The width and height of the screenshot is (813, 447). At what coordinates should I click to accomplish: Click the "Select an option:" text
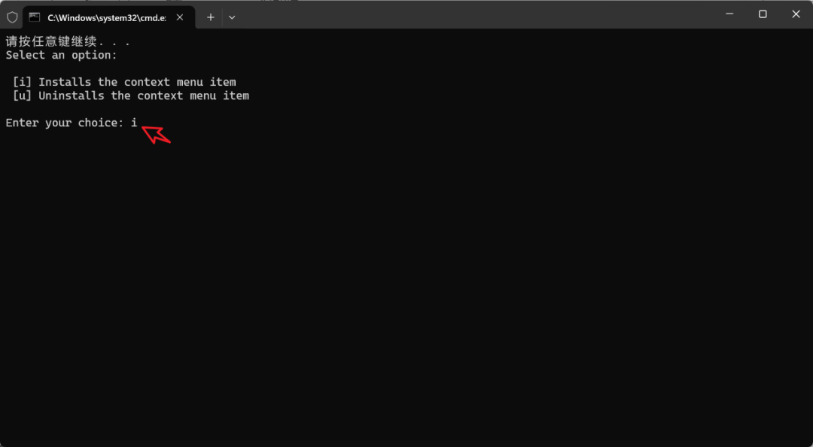62,55
